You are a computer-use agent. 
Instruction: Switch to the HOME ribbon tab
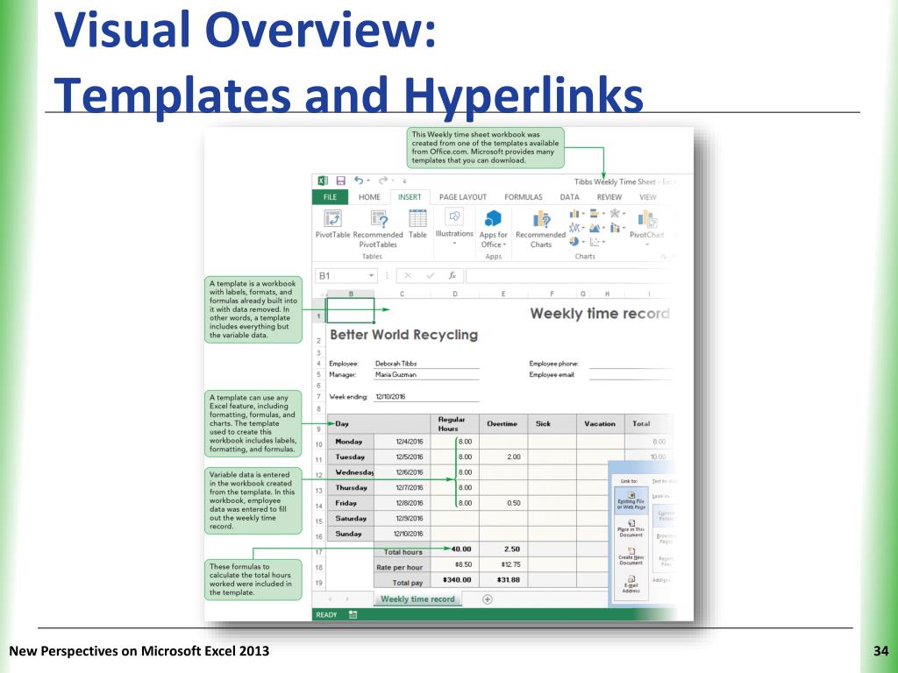(x=369, y=197)
